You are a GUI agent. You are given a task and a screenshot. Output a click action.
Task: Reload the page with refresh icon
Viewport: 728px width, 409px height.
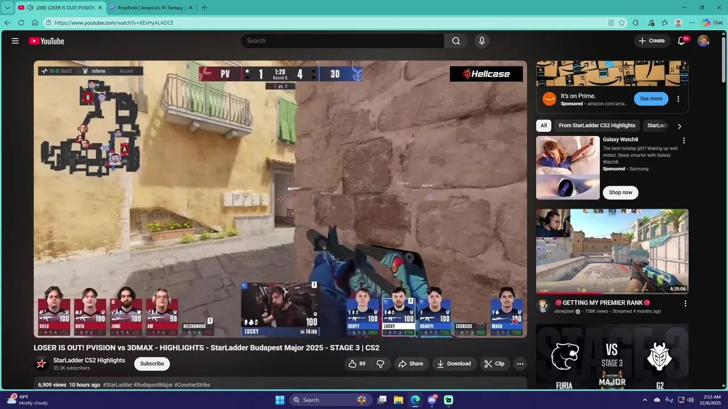click(x=21, y=23)
